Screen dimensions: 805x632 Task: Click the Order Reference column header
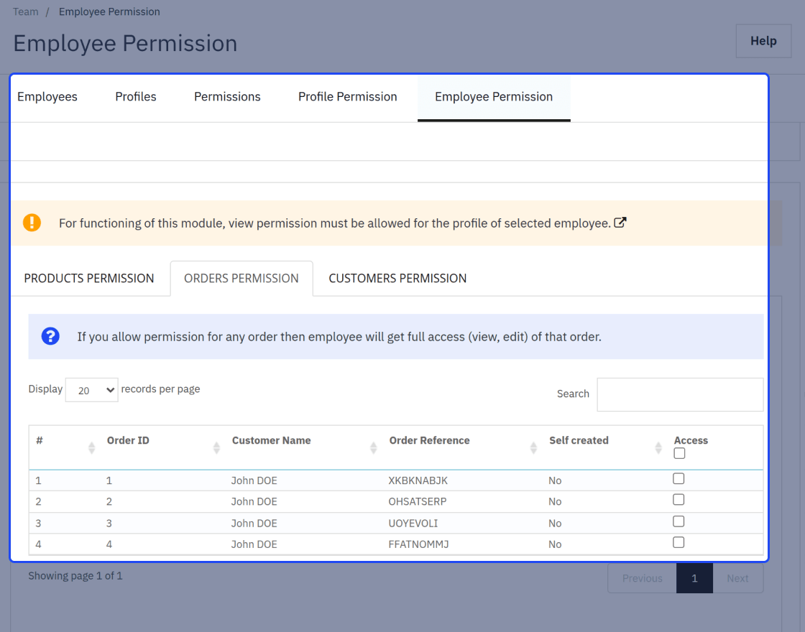(429, 441)
